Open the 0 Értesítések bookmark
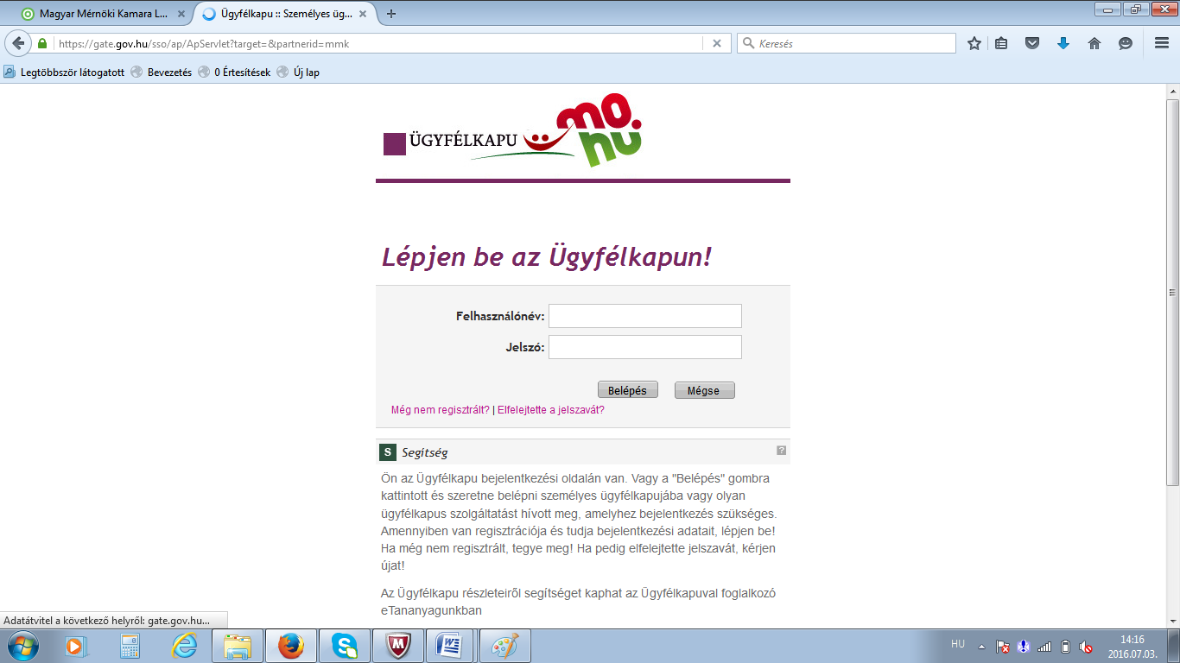 [x=234, y=73]
